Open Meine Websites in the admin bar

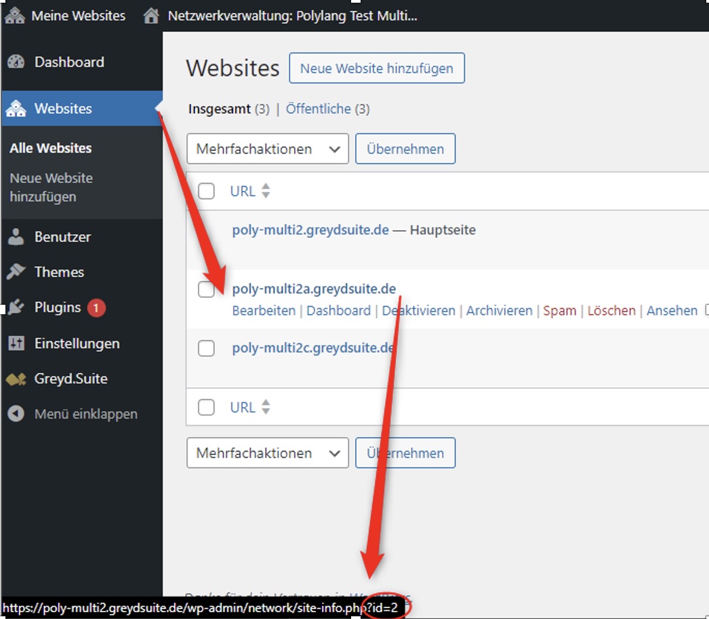[66, 16]
